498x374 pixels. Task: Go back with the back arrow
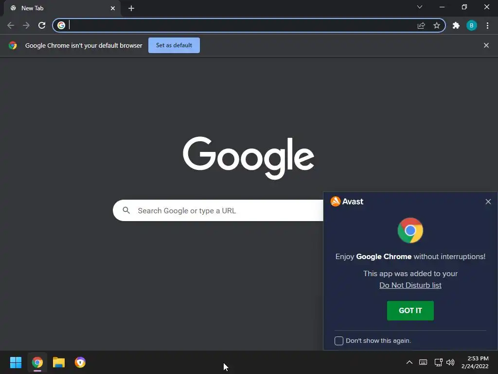[11, 25]
